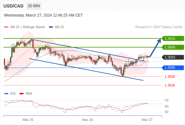
Task: Click the USD/CAD pair title
Action: pyautogui.click(x=13, y=6)
